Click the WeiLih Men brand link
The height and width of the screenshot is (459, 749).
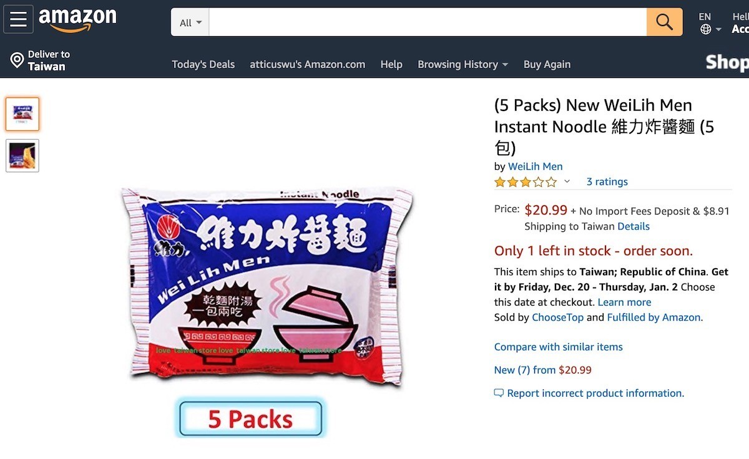tap(535, 167)
